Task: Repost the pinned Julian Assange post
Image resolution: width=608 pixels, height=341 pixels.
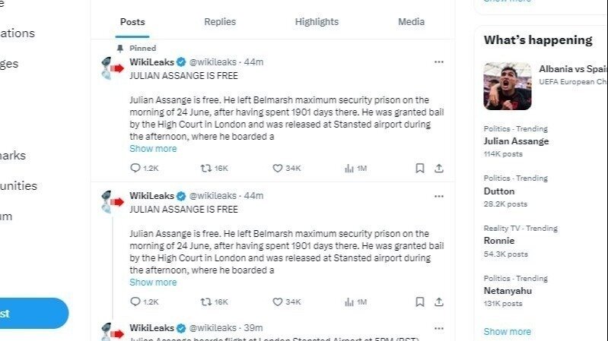Action: pyautogui.click(x=205, y=169)
